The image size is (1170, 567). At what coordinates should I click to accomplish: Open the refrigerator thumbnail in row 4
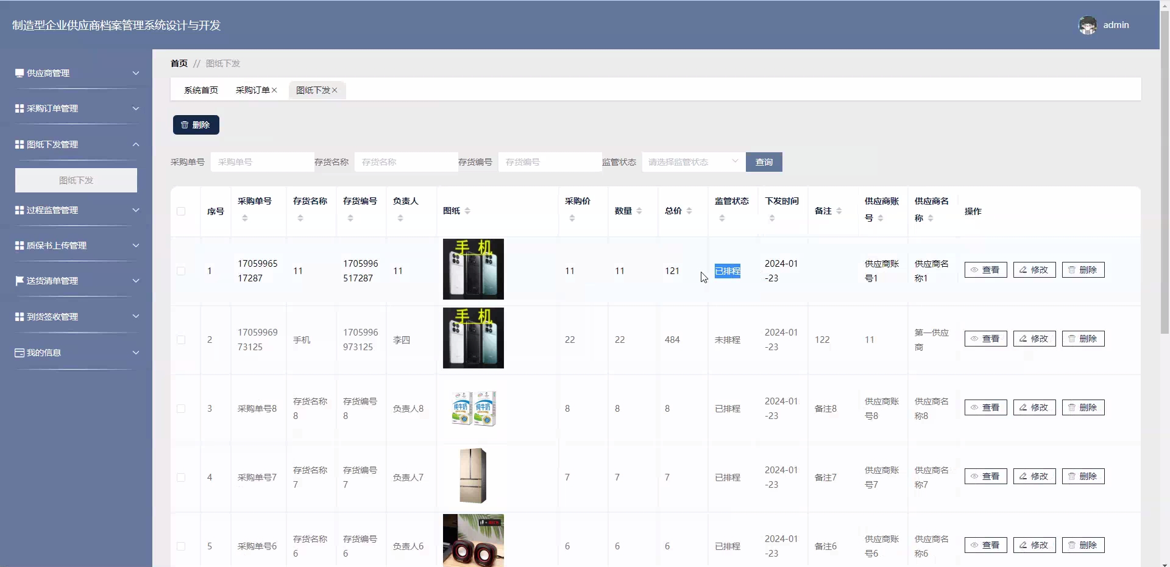[x=473, y=476]
